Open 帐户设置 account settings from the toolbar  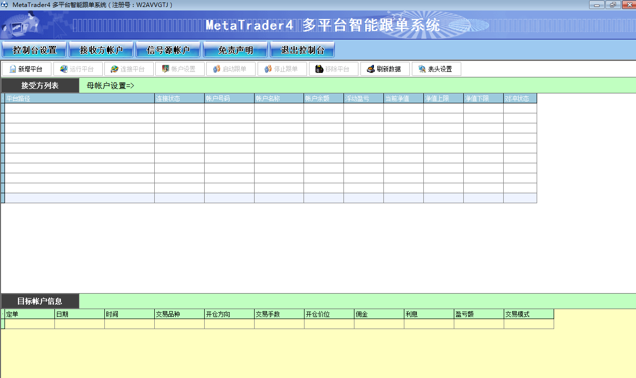click(x=180, y=69)
